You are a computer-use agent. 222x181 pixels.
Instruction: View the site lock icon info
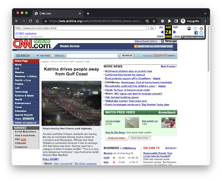point(46,21)
